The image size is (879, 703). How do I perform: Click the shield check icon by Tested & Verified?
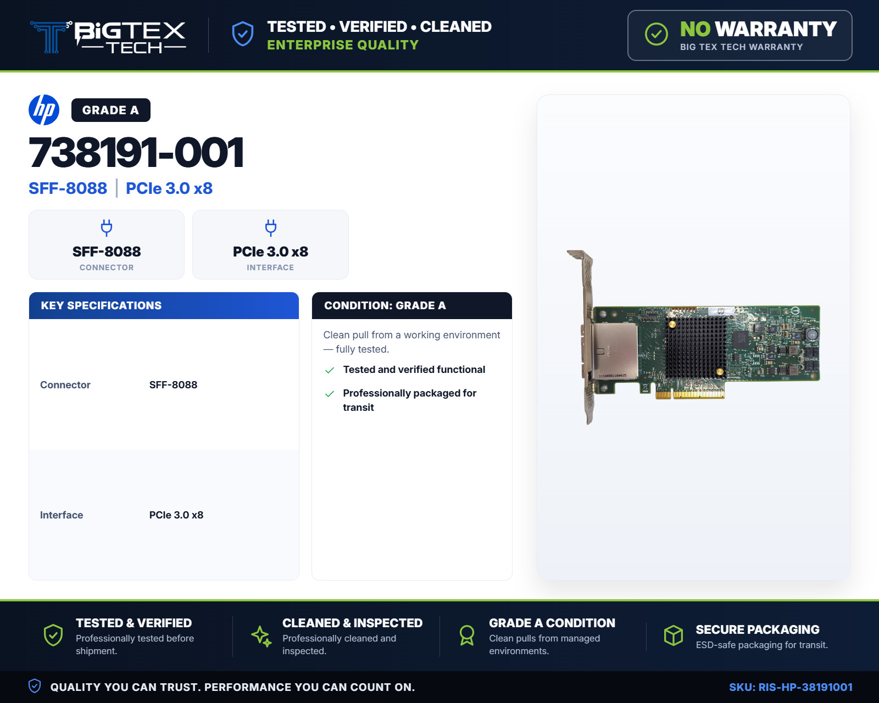(x=53, y=635)
